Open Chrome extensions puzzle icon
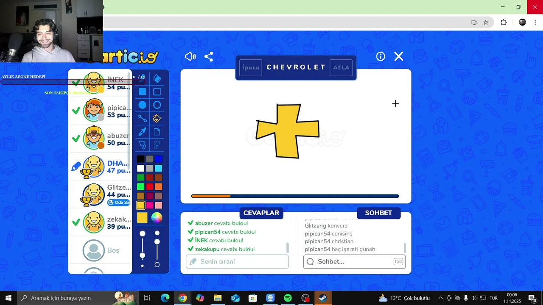 point(504,22)
